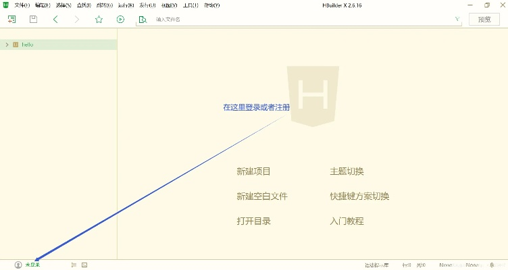Click the filter funnel icon in search bar
Image resolution: width=508 pixels, height=270 pixels.
tap(457, 20)
